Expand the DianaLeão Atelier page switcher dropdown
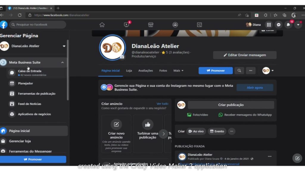 pyautogui.click(x=64, y=46)
